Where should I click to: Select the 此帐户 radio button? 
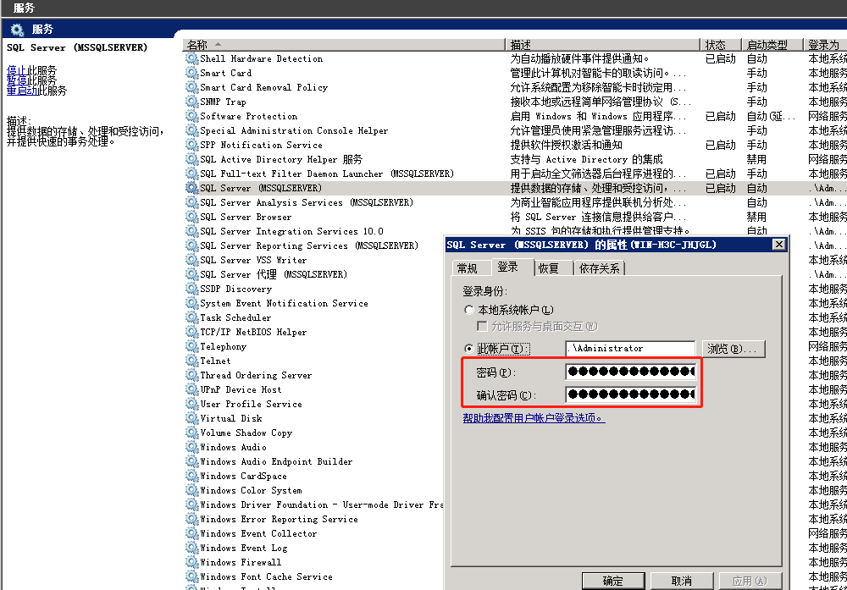pos(469,349)
